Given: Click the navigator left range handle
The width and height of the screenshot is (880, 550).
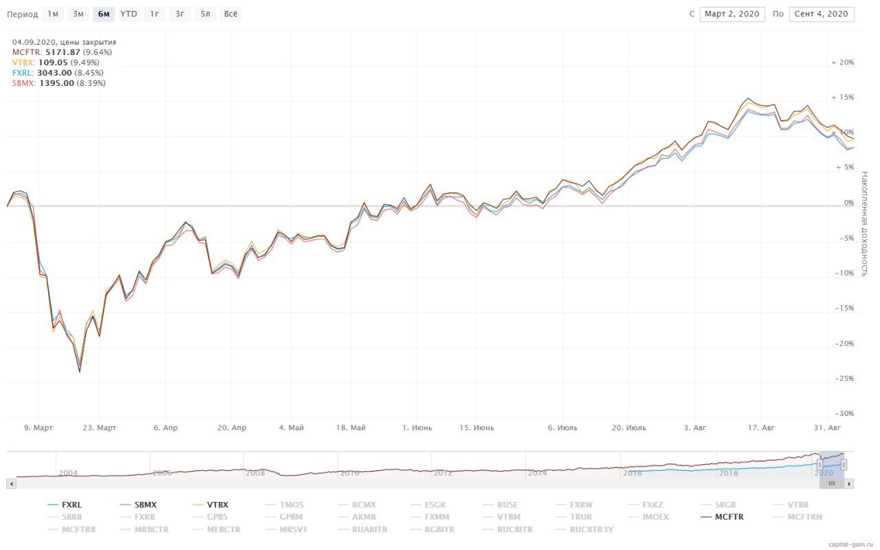Looking at the screenshot, I should click(819, 465).
